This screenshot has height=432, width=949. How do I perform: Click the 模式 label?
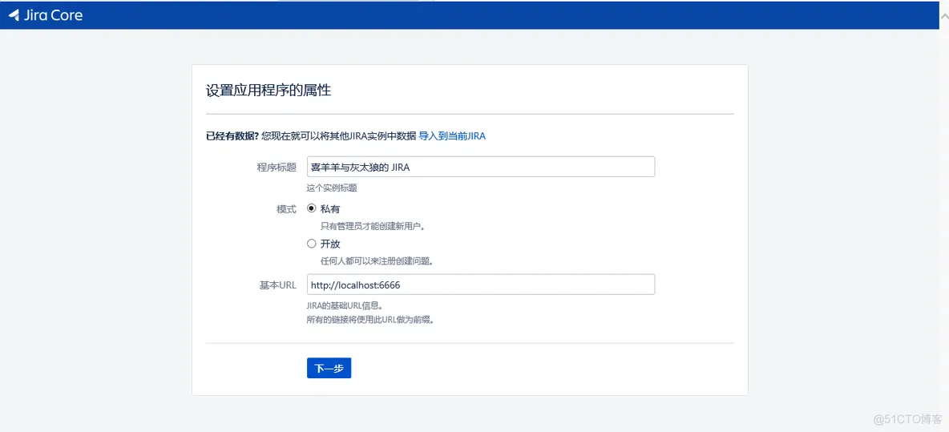pos(286,208)
